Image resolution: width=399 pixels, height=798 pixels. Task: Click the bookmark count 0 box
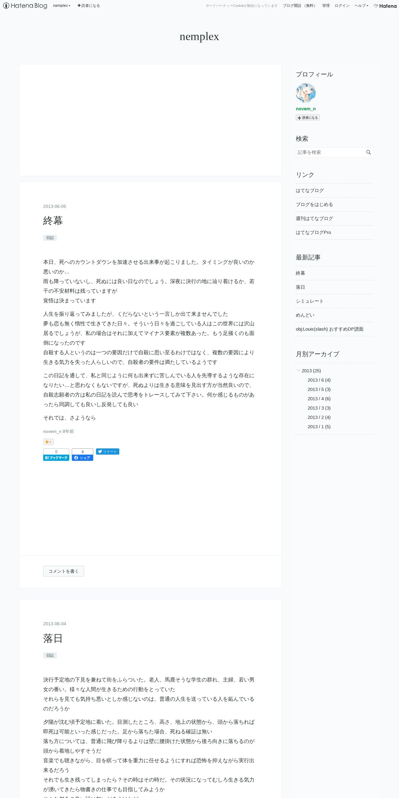56,452
